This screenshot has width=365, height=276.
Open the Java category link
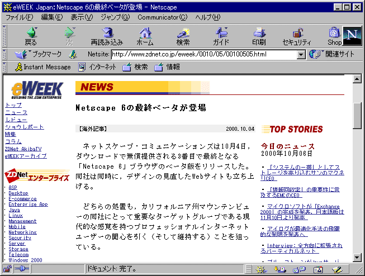click(14, 210)
